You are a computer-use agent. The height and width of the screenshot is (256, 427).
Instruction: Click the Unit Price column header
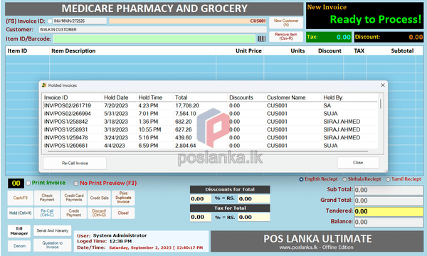(240, 51)
